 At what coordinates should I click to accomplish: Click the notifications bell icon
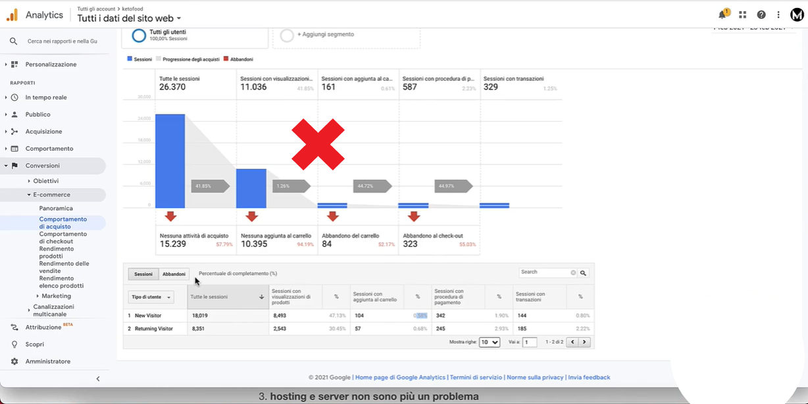[x=722, y=14]
